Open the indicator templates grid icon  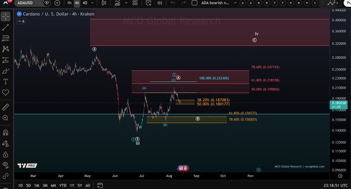click(135, 3)
